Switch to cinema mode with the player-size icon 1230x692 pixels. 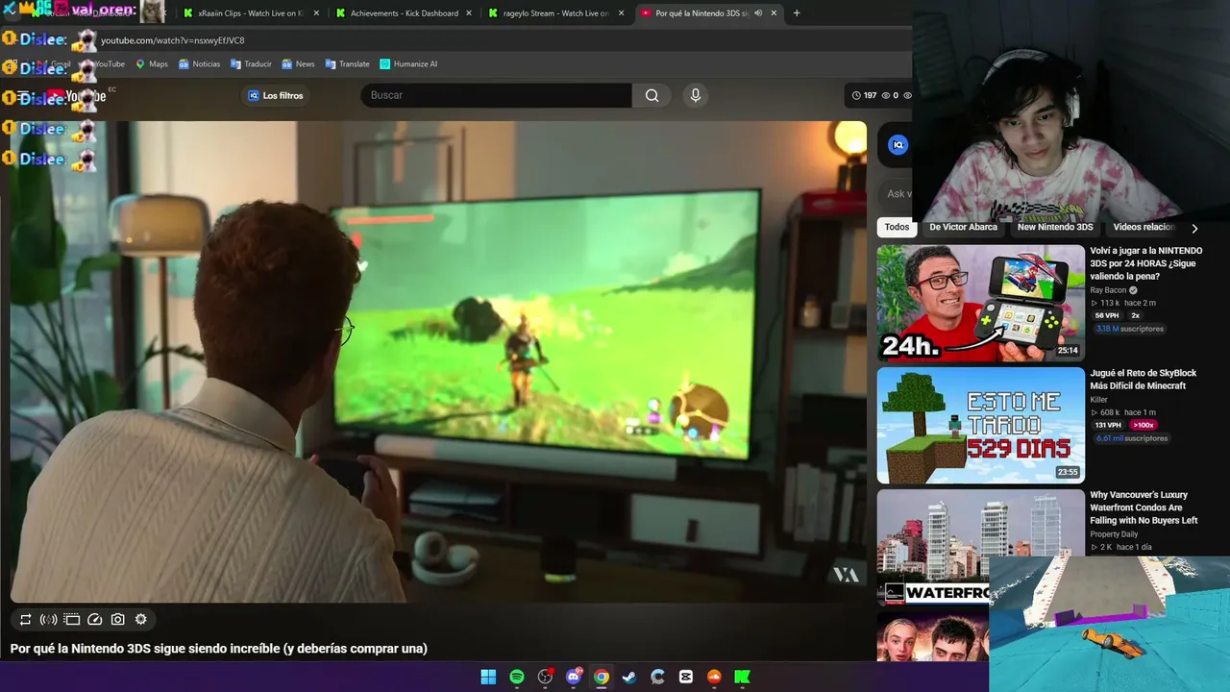72,620
